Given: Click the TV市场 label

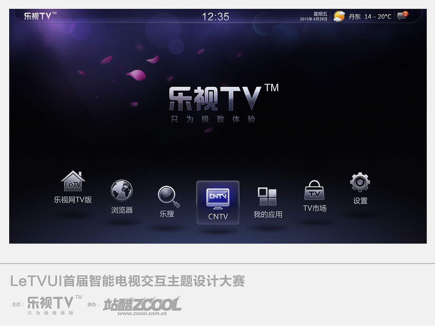Looking at the screenshot, I should pos(315,208).
